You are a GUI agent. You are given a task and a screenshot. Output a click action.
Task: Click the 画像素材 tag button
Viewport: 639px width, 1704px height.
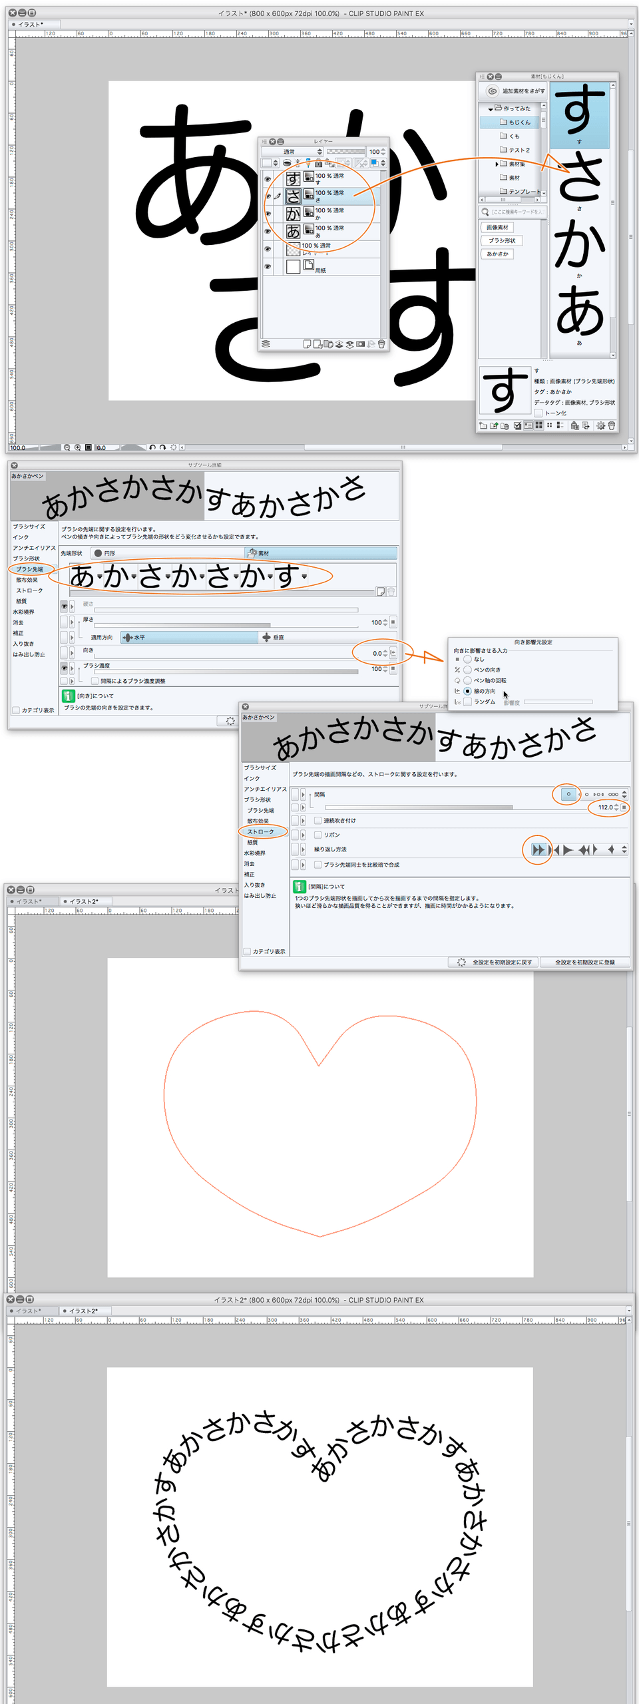(497, 228)
